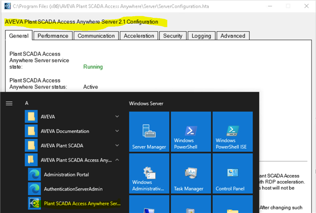Open the Communication tab
The height and width of the screenshot is (213, 316).
(96, 36)
